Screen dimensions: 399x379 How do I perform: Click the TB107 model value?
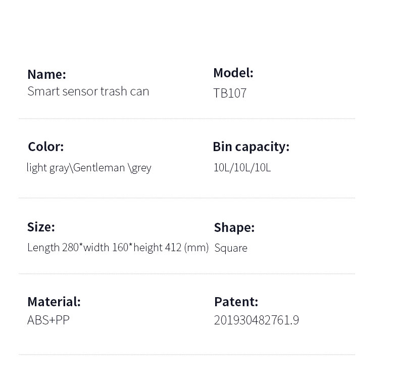point(230,93)
